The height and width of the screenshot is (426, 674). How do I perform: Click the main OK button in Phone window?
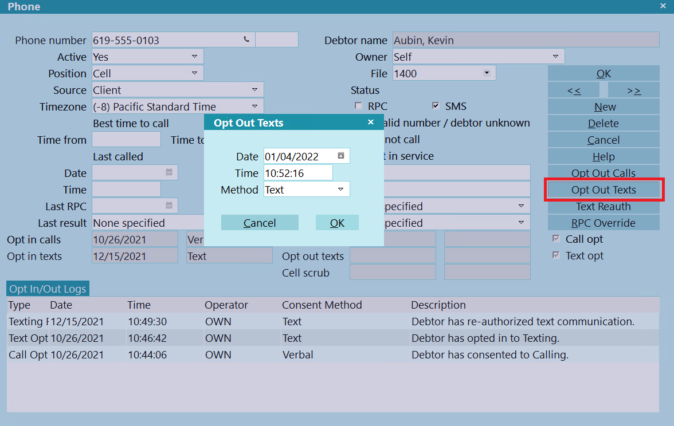click(x=604, y=73)
